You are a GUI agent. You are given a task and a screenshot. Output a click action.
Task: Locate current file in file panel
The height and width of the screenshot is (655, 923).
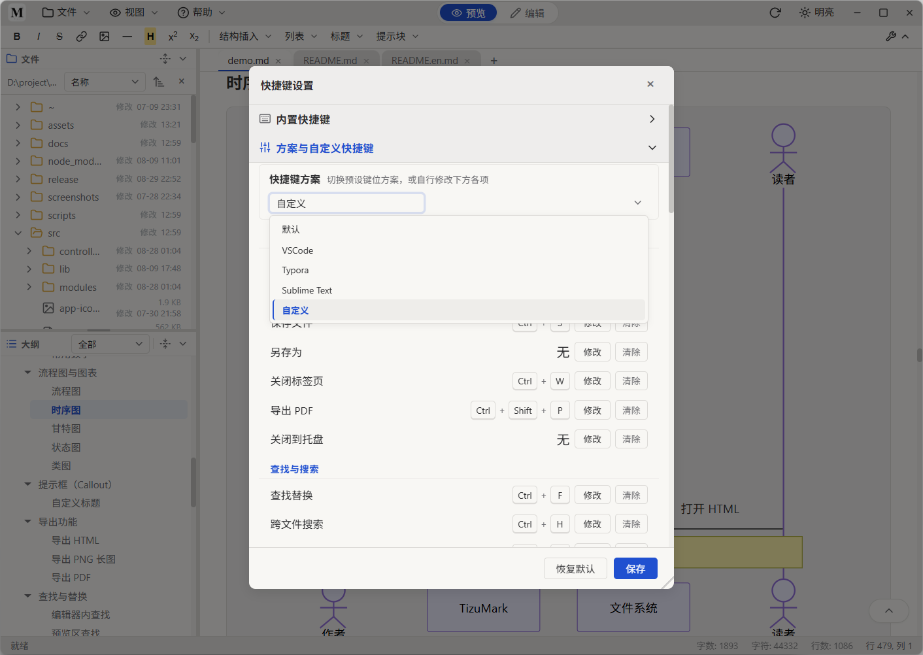coord(165,59)
